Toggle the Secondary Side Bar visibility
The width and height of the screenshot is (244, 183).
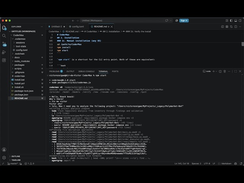click(x=240, y=21)
